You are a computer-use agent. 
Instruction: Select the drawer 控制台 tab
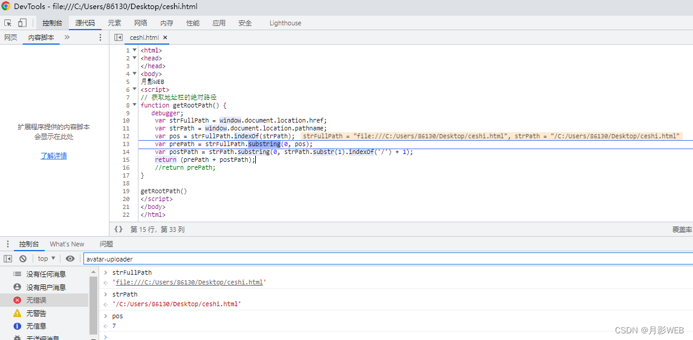29,244
